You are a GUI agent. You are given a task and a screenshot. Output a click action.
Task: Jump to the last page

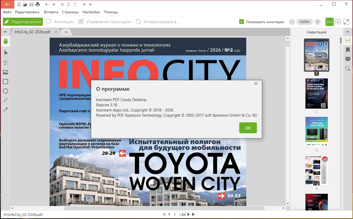coord(193,215)
